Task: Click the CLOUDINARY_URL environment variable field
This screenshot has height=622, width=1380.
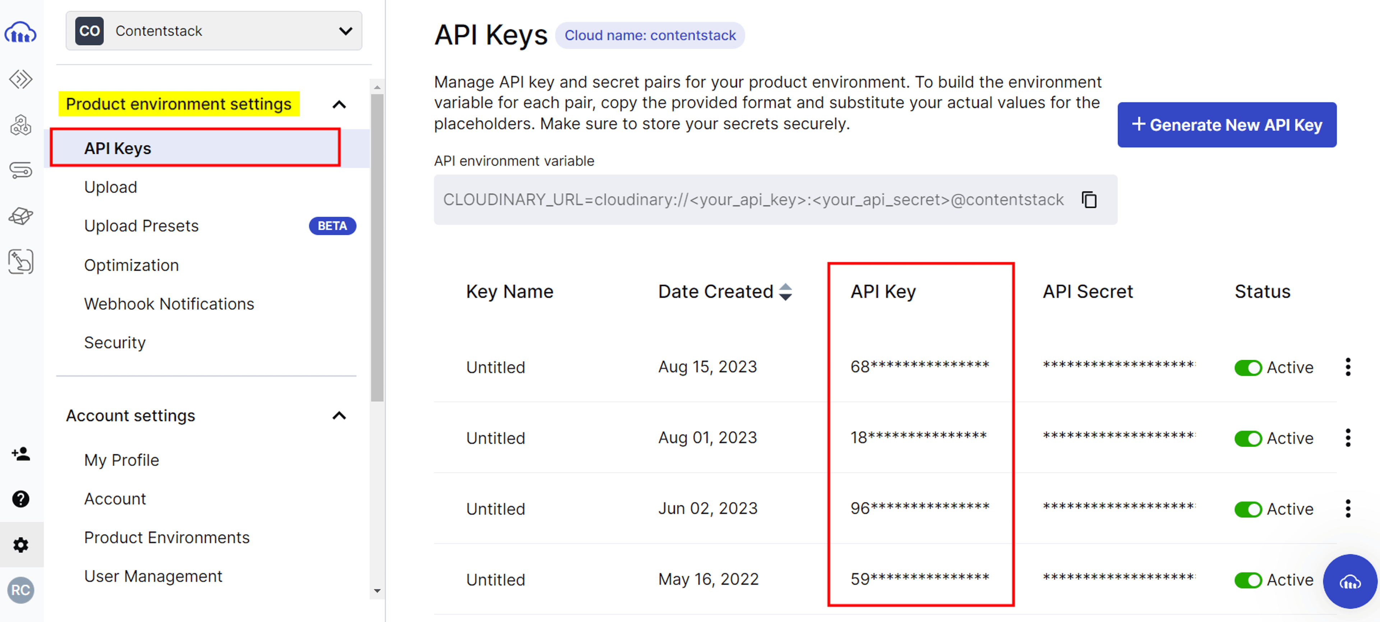Action: [x=775, y=199]
